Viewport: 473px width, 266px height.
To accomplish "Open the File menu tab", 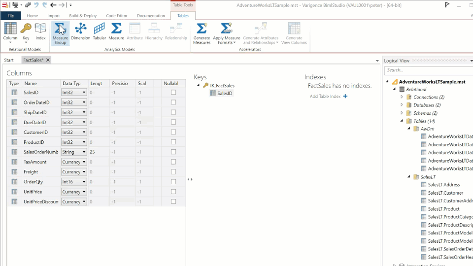I will (x=10, y=16).
